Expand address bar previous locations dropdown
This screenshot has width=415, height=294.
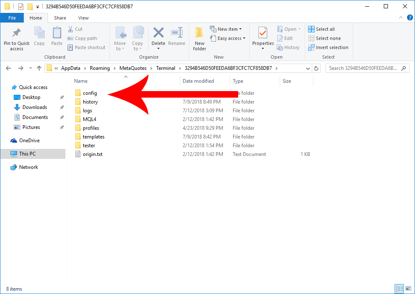click(x=308, y=68)
